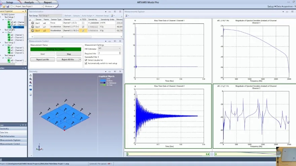The width and height of the screenshot is (296, 166).
Task: Toggle Is TEDS checkbox for ai2 row
Action: pyautogui.click(x=83, y=31)
